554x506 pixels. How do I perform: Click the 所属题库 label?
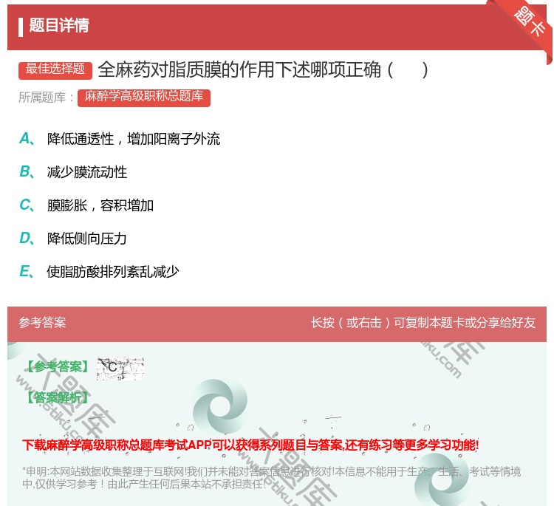47,98
